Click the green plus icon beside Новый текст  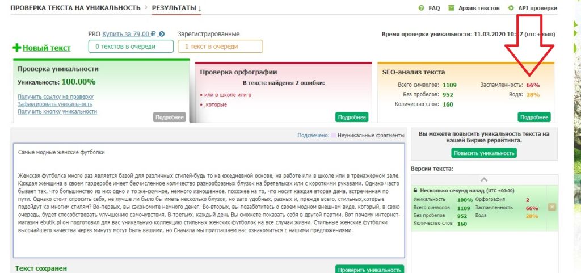click(17, 48)
